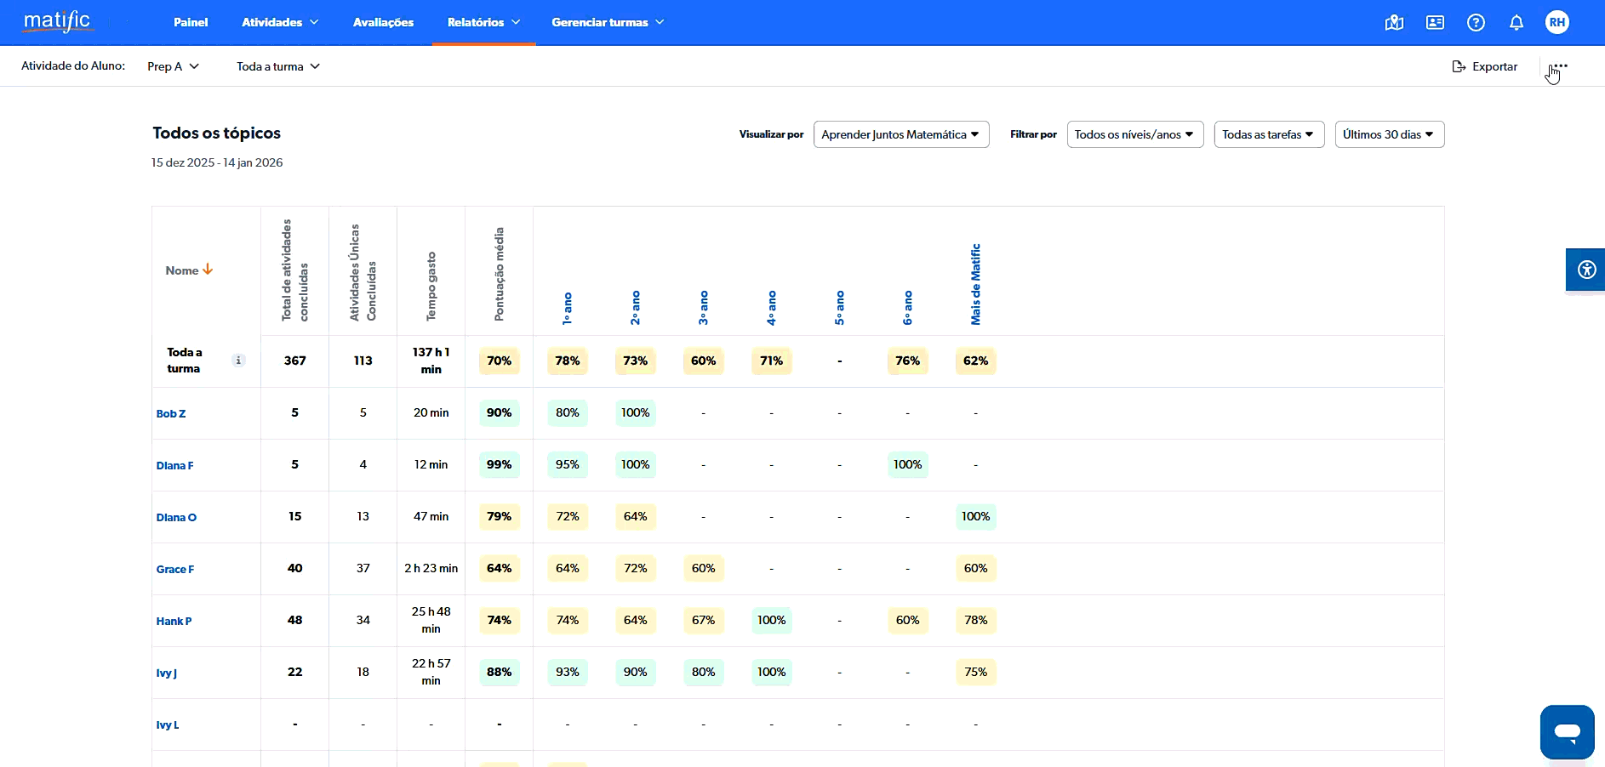
Task: Expand the Prep A class dropdown
Action: click(x=173, y=66)
